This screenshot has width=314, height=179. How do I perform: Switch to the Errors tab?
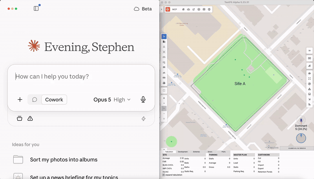pyautogui.click(x=210, y=152)
